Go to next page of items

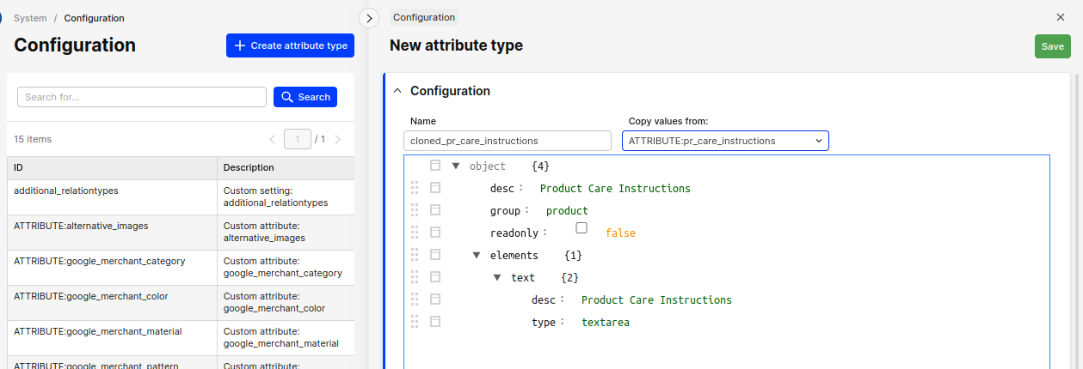(338, 139)
